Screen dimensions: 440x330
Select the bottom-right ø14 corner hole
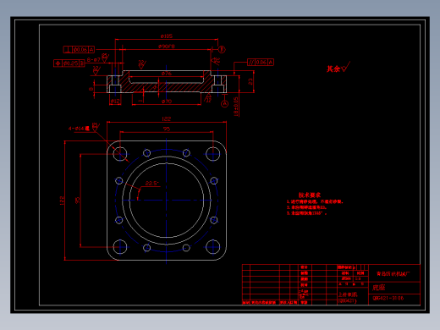click(212, 247)
